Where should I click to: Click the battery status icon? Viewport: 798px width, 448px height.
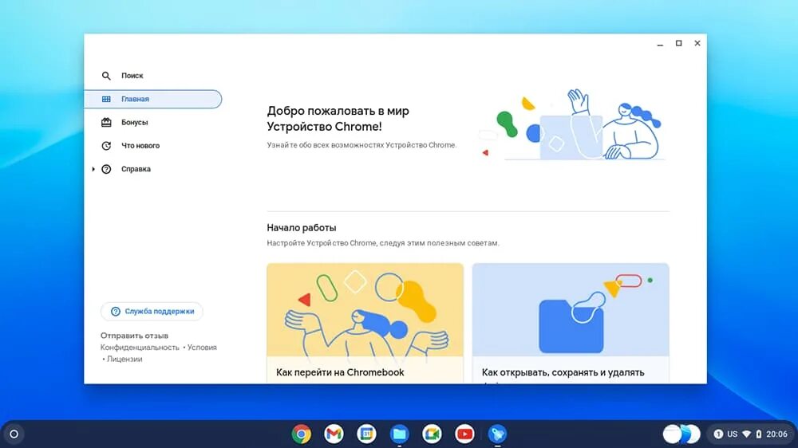pyautogui.click(x=759, y=434)
